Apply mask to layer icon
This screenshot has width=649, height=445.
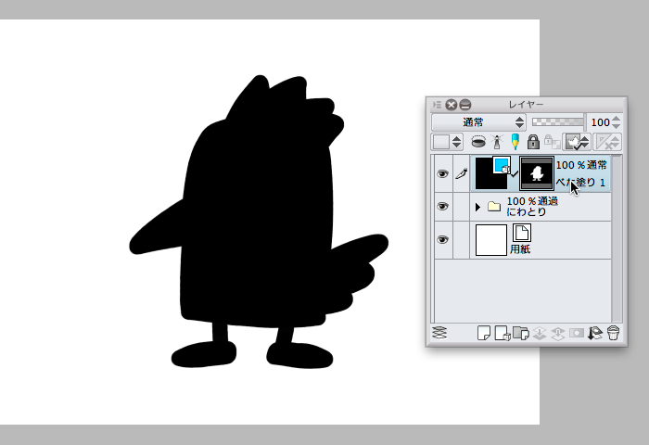(595, 333)
